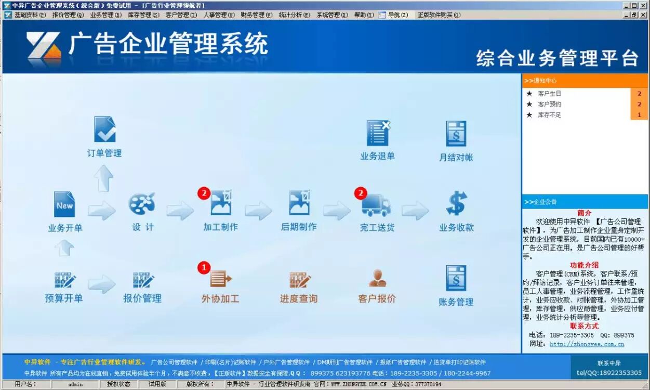Screen dimensions: 650x390
Task: Open 客户生日 notification item
Action: 550,94
